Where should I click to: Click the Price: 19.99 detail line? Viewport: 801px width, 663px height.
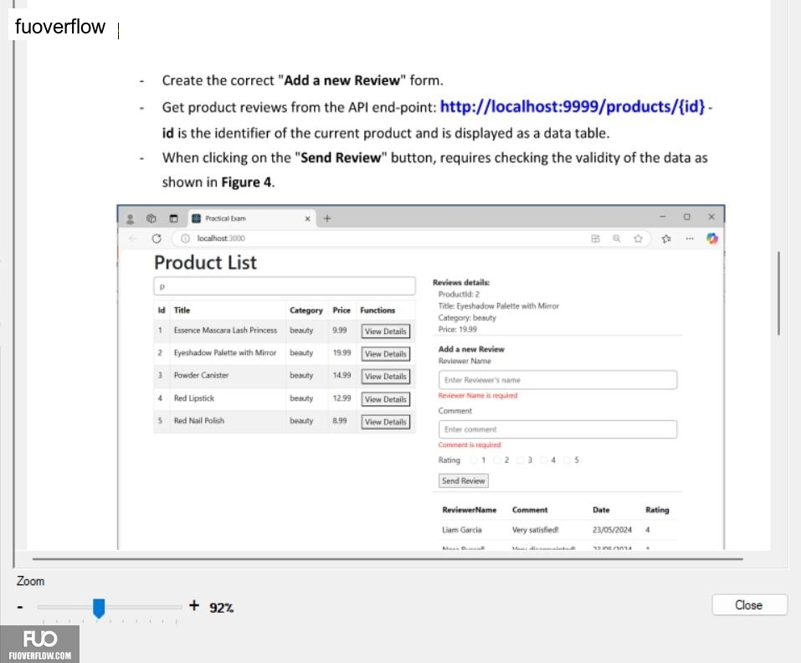tap(457, 330)
